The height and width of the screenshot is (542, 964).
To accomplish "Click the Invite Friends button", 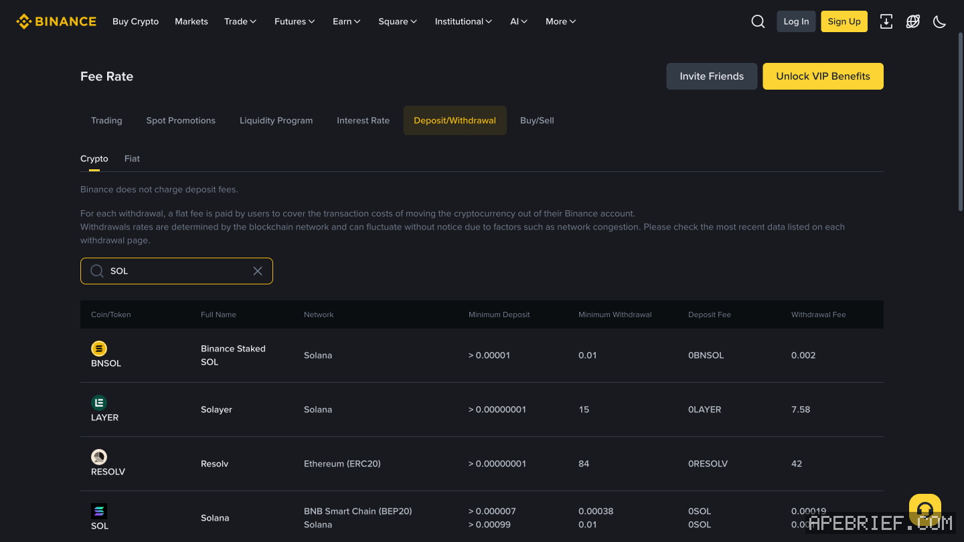I will point(712,76).
